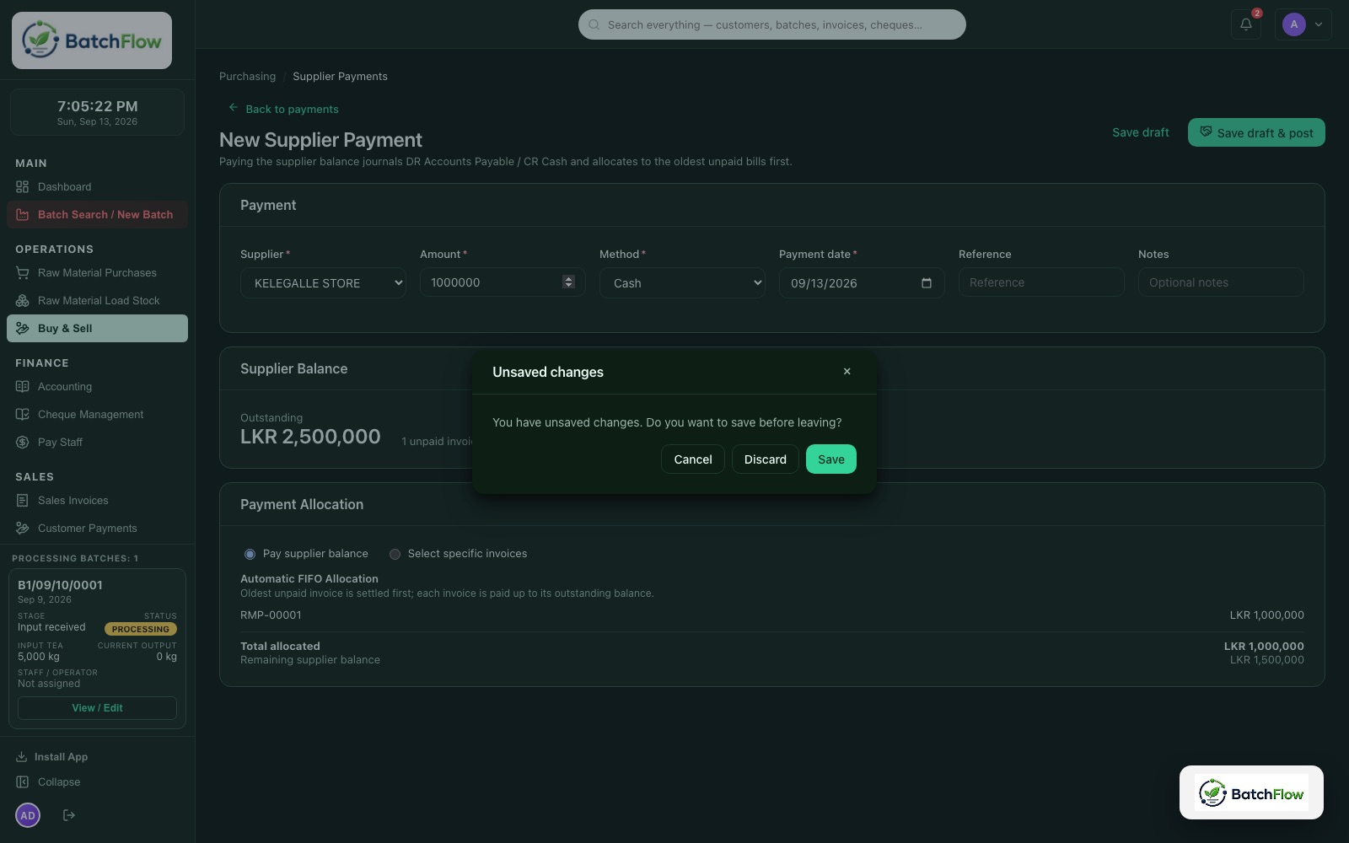The width and height of the screenshot is (1349, 843).
Task: Click View / Edit on batch card
Action: (97, 708)
